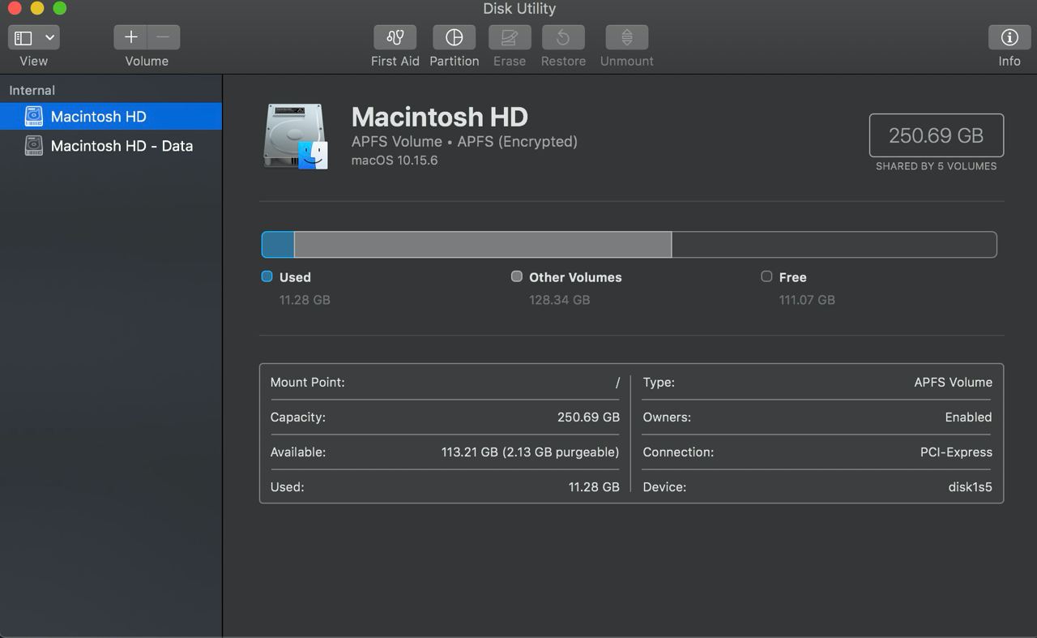The height and width of the screenshot is (638, 1037).
Task: Click the 111.07 GB Free value
Action: pyautogui.click(x=807, y=300)
